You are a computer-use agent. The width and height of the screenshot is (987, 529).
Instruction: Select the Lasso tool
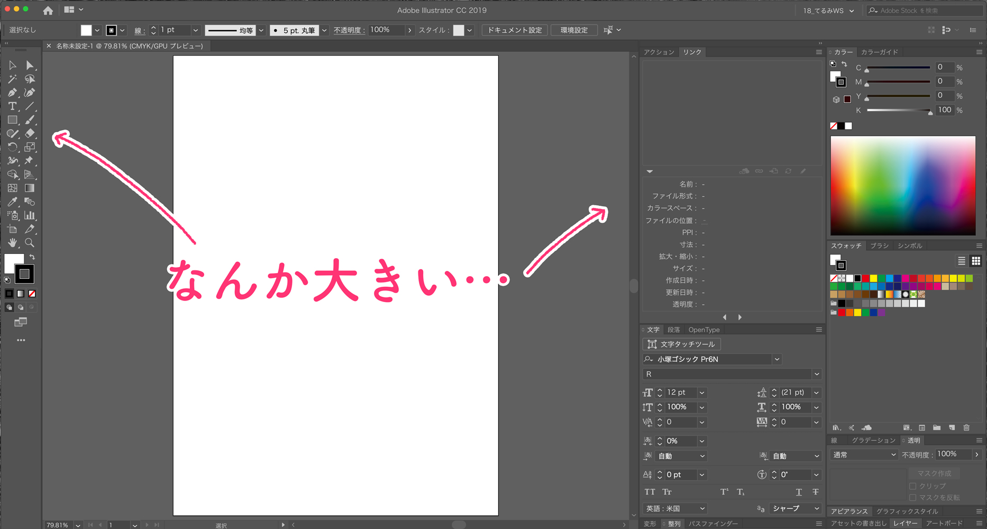(30, 79)
